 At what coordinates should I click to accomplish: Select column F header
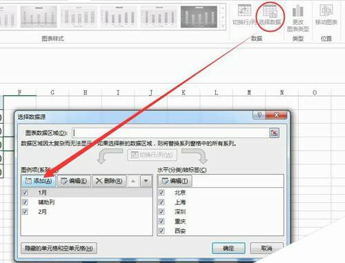20,92
